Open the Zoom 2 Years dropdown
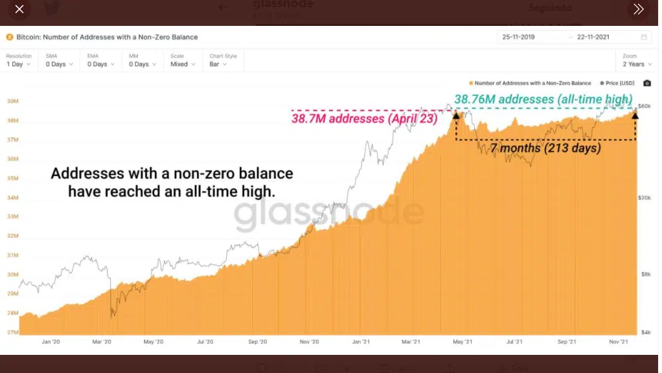Viewport: 662px width, 373px height. pyautogui.click(x=637, y=60)
